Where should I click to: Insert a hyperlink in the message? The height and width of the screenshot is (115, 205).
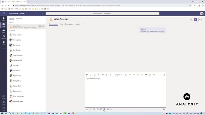click(x=150, y=75)
